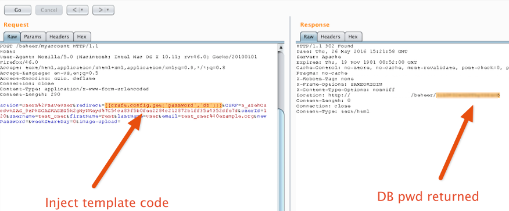Click the POST /beheer/myaccount request line
Image resolution: width=509 pixels, height=211 pixels.
49,46
